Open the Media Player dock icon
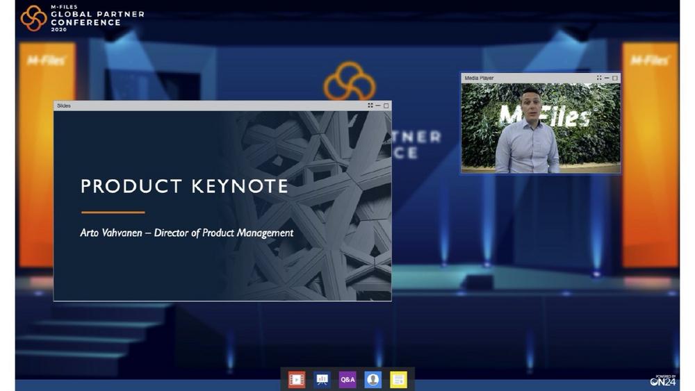The width and height of the screenshot is (695, 391). pos(297,379)
